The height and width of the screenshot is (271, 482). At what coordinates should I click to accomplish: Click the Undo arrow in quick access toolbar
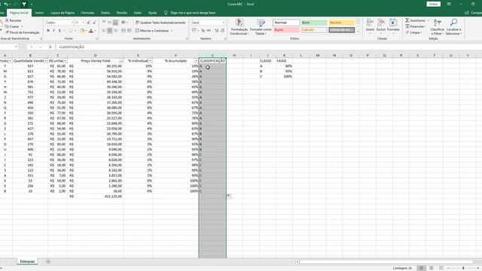point(6,5)
